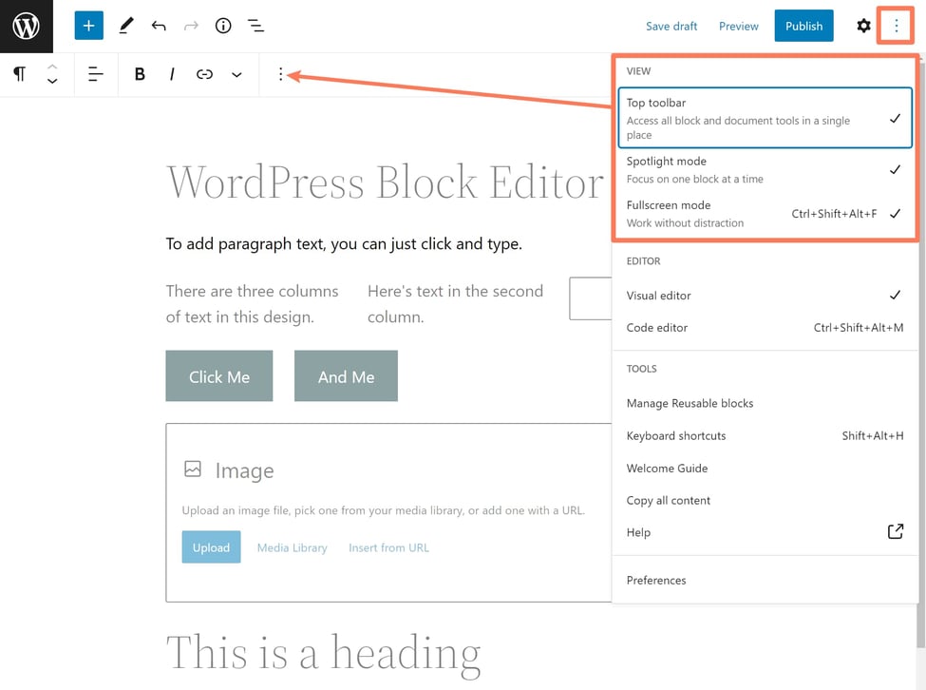
Task: Click the post title WordPress Block Editor
Action: point(385,182)
